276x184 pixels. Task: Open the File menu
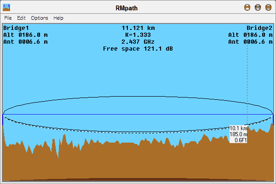8,18
